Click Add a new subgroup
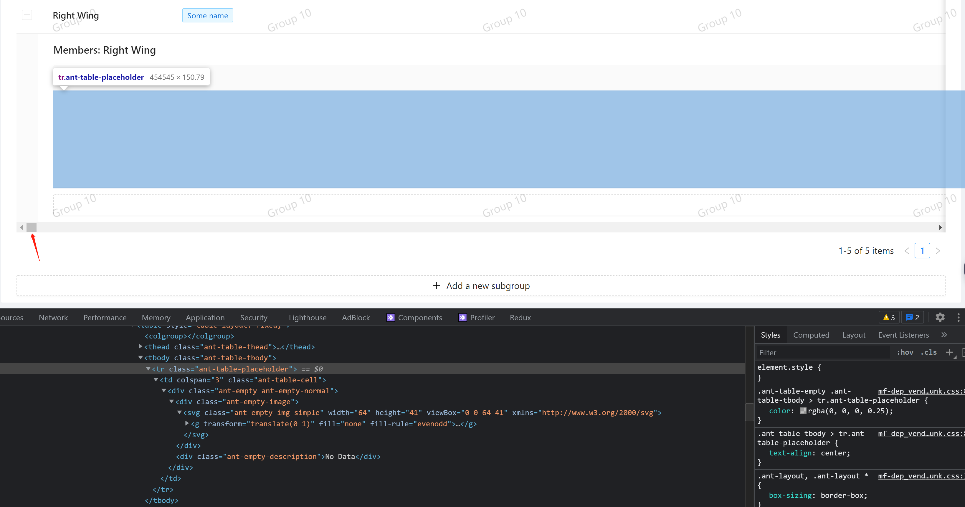965x507 pixels. pos(481,286)
